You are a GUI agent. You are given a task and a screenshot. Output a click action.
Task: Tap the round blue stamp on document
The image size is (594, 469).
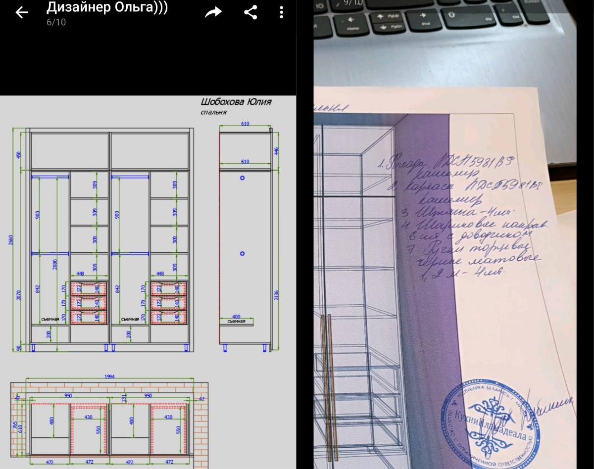coord(488,423)
